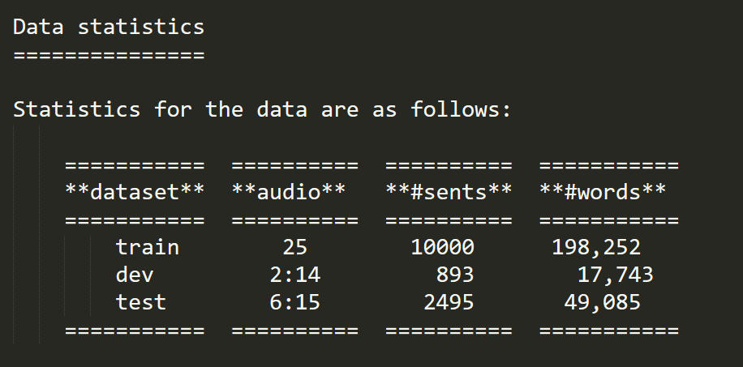Click the **dataset** column header

135,192
